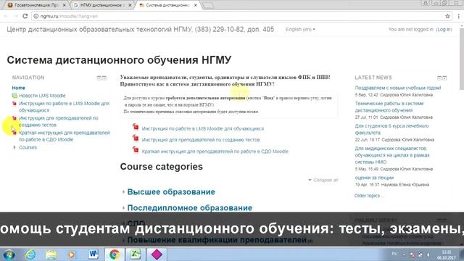Open the Home link in Navigation
Screen dimensions: 464x261
click(x=18, y=88)
